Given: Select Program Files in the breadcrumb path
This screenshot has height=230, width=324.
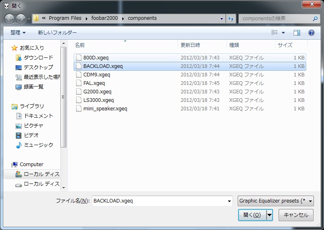Looking at the screenshot, I should [x=65, y=18].
